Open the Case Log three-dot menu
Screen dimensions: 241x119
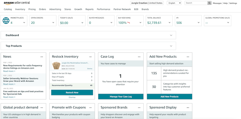click(x=139, y=57)
